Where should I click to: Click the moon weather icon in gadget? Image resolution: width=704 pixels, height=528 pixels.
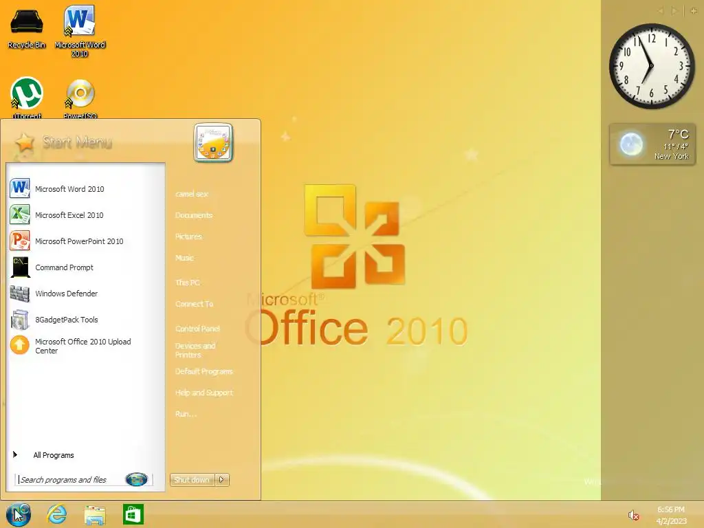pyautogui.click(x=631, y=144)
